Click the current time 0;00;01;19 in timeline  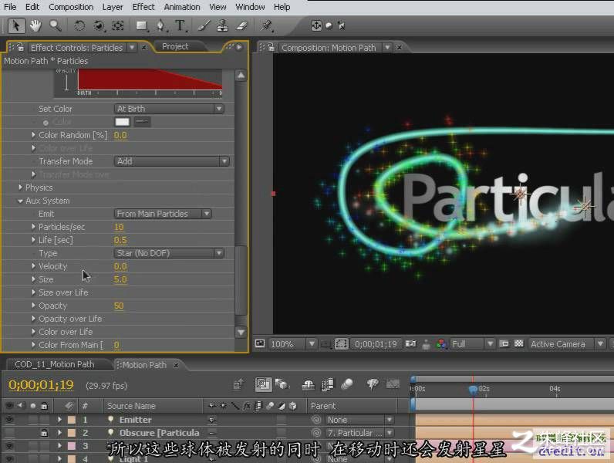41,384
